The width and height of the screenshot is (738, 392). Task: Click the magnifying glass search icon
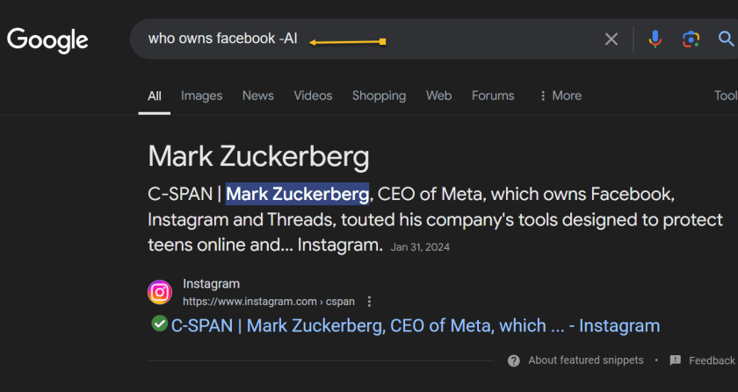[727, 39]
